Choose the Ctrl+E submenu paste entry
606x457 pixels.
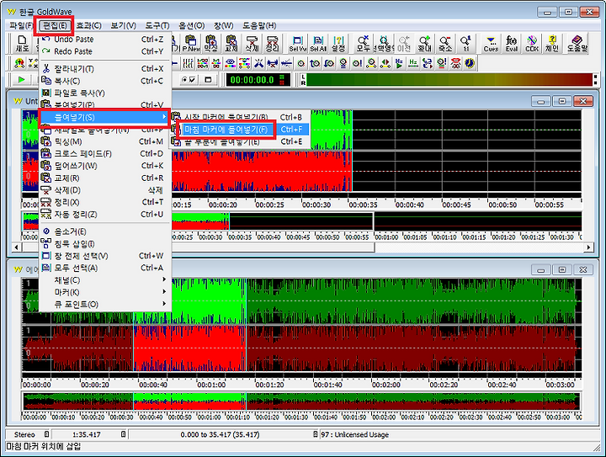point(241,141)
